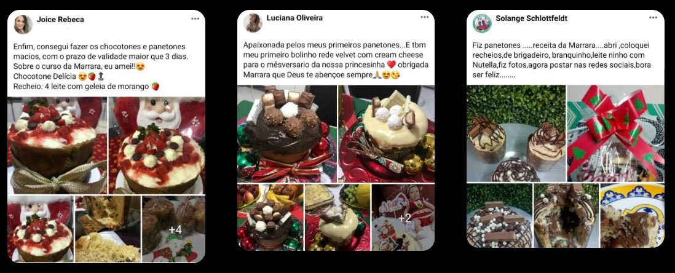Click the Joice Rebeca name link
The height and width of the screenshot is (273, 675).
click(x=60, y=20)
